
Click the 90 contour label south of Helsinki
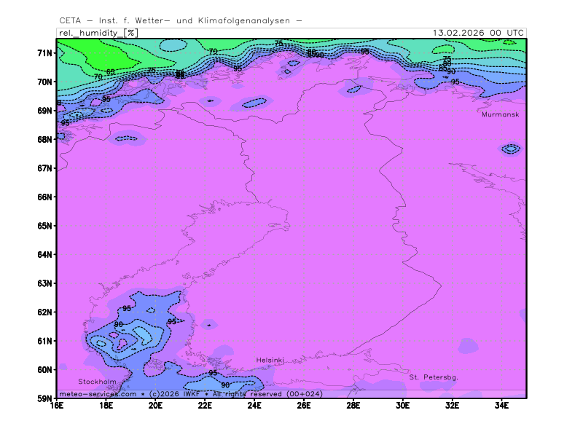tap(225, 385)
